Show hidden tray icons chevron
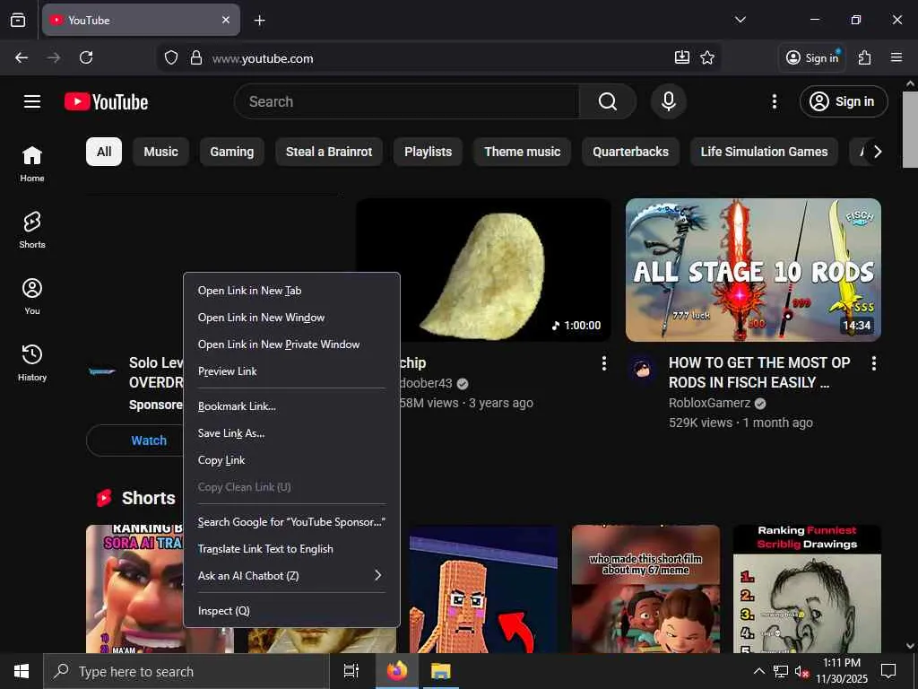Screen dimensions: 918x689 click(758, 671)
